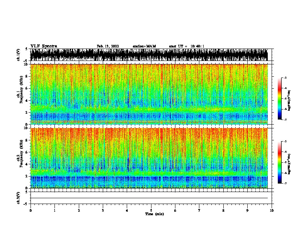The height and width of the screenshot is (236, 306).
Task: Click ch.2 frequency axis tick "6"
Action: pos(27,152)
